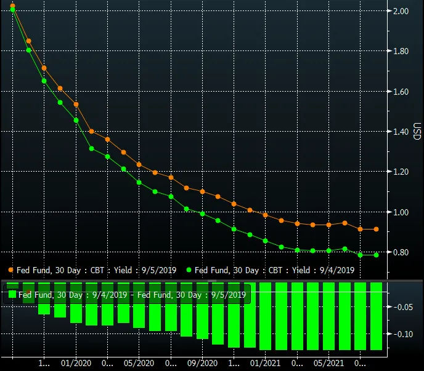Click the 2.00 y-axis label
Screen dimensions: 424x371
(401, 11)
